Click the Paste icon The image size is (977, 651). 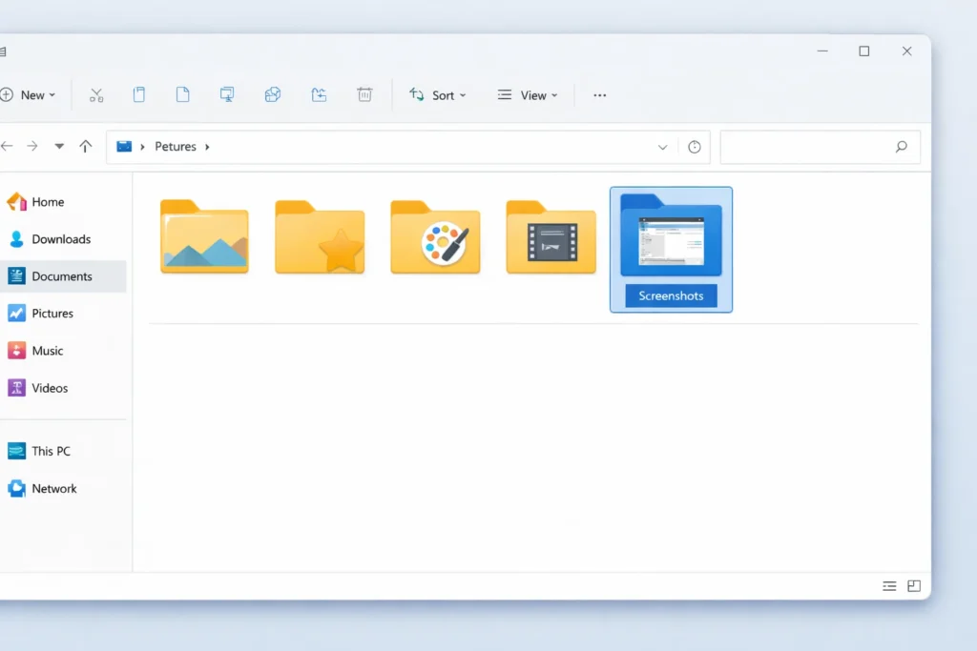point(182,94)
